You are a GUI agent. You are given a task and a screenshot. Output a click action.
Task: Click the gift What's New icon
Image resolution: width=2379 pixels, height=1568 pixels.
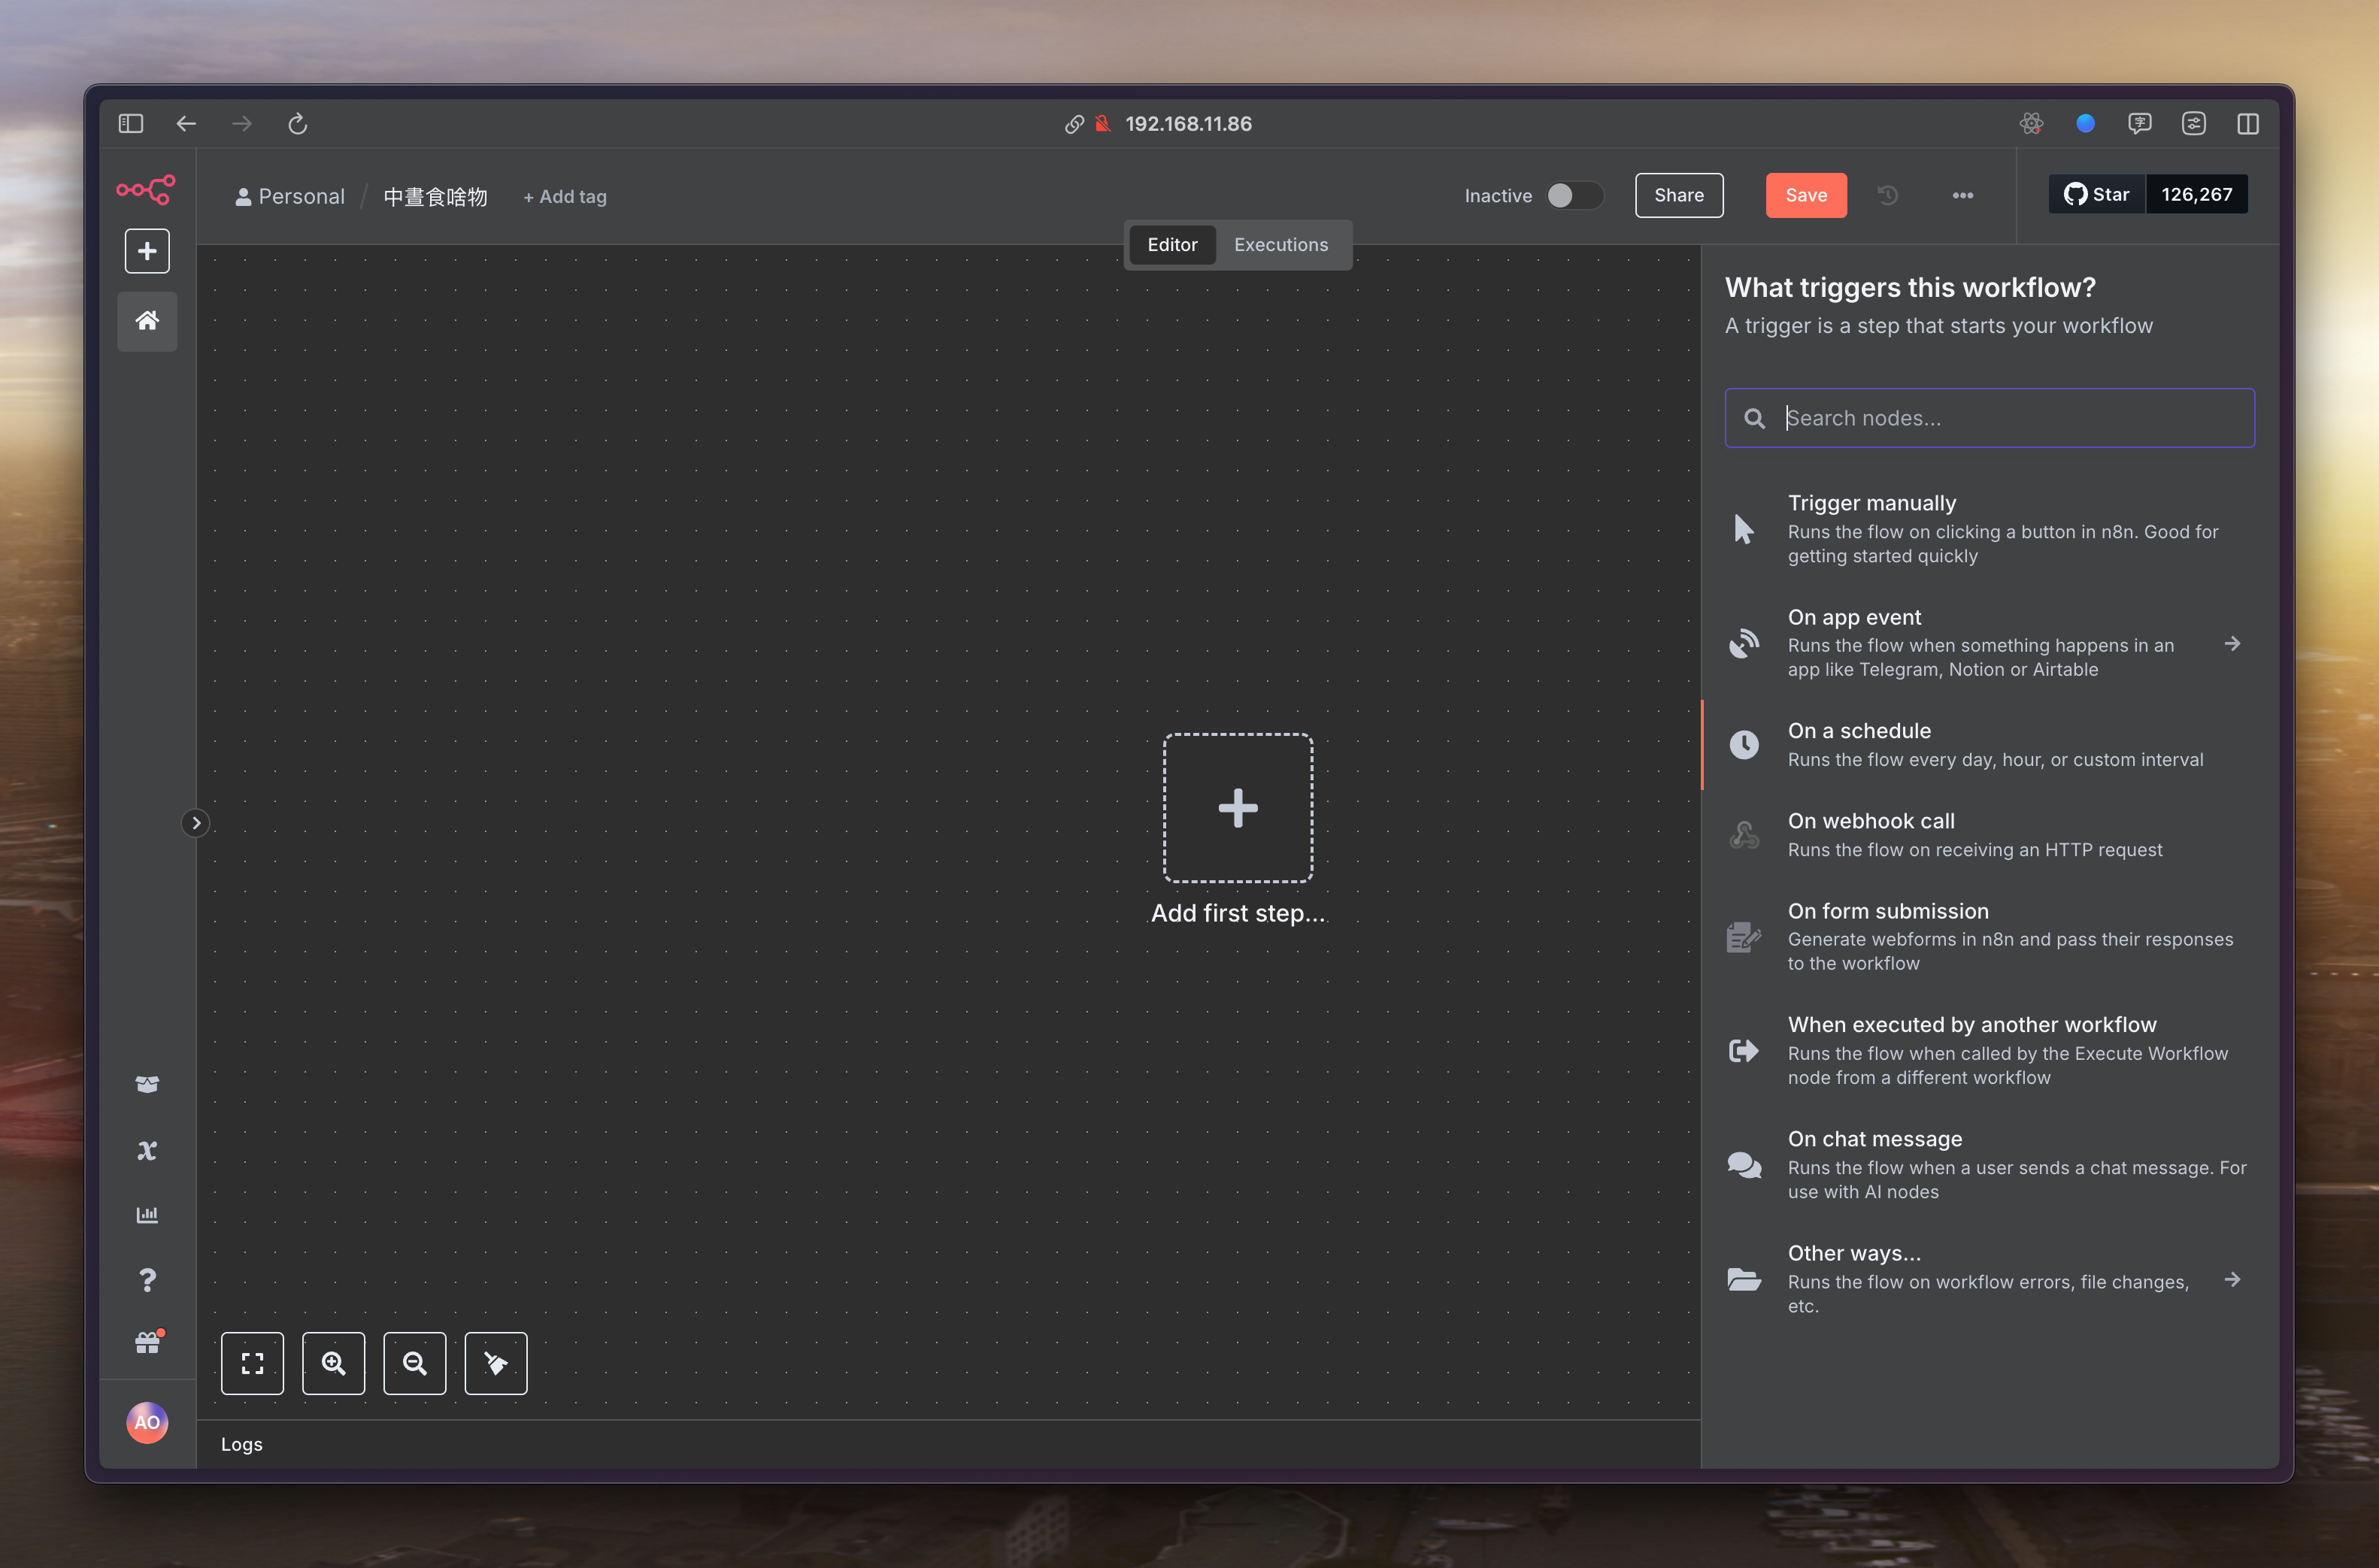tap(147, 1343)
